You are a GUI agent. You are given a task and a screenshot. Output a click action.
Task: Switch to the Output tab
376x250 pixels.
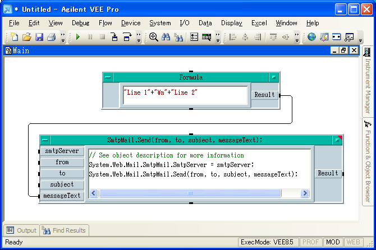coord(21,230)
